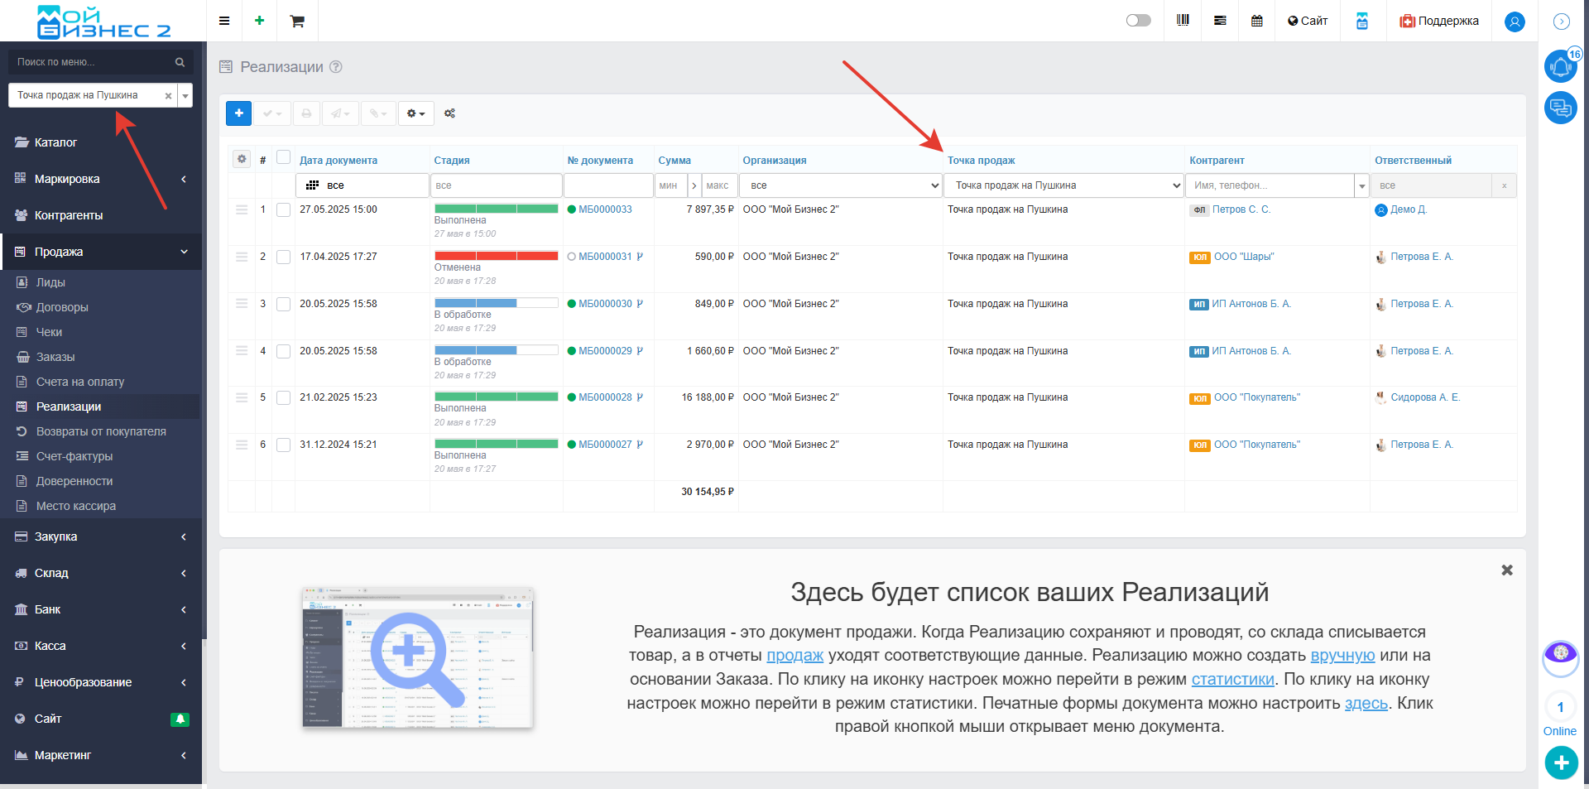Open Заказы in the sidebar menu
Viewport: 1589px width, 789px height.
coord(55,357)
